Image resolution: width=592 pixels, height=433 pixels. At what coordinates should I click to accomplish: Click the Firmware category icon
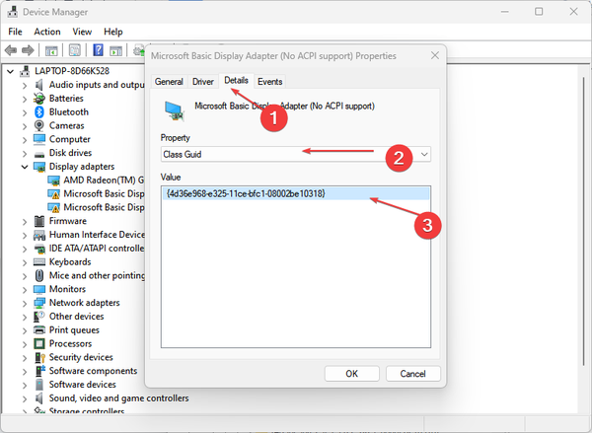point(39,221)
